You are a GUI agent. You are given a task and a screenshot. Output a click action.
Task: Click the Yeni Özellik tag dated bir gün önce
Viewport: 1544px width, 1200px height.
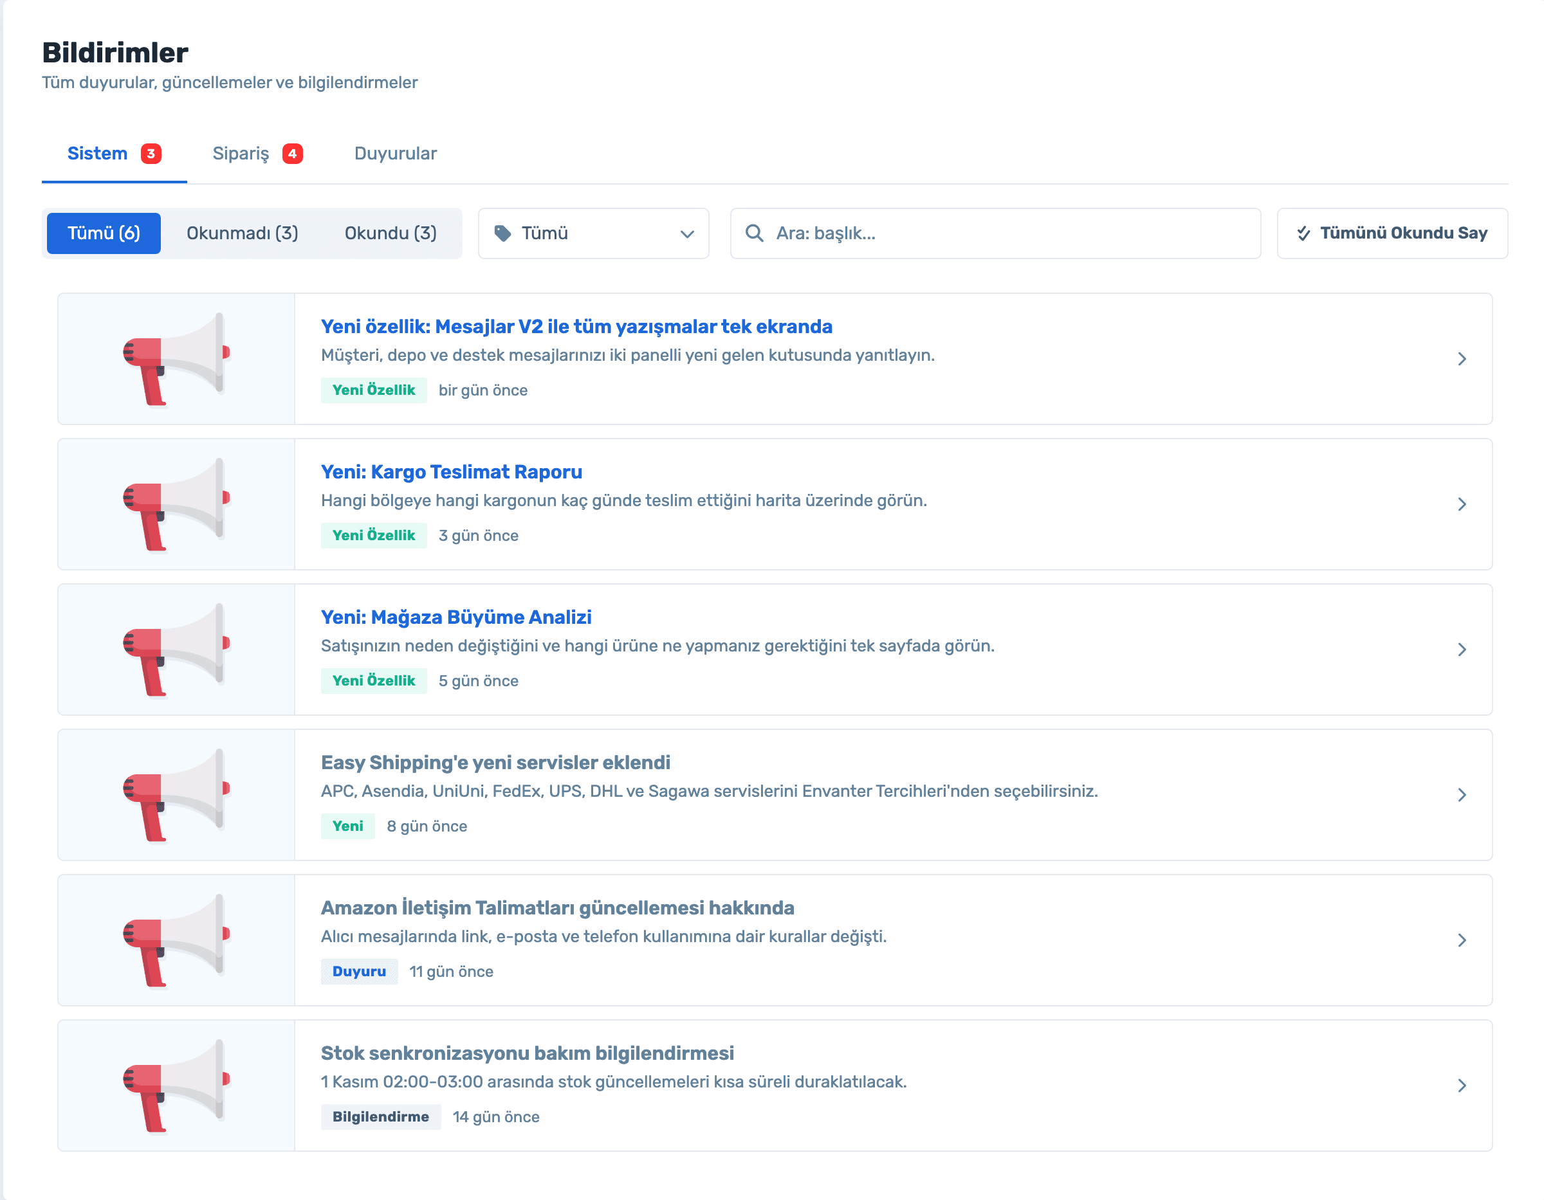click(x=374, y=390)
